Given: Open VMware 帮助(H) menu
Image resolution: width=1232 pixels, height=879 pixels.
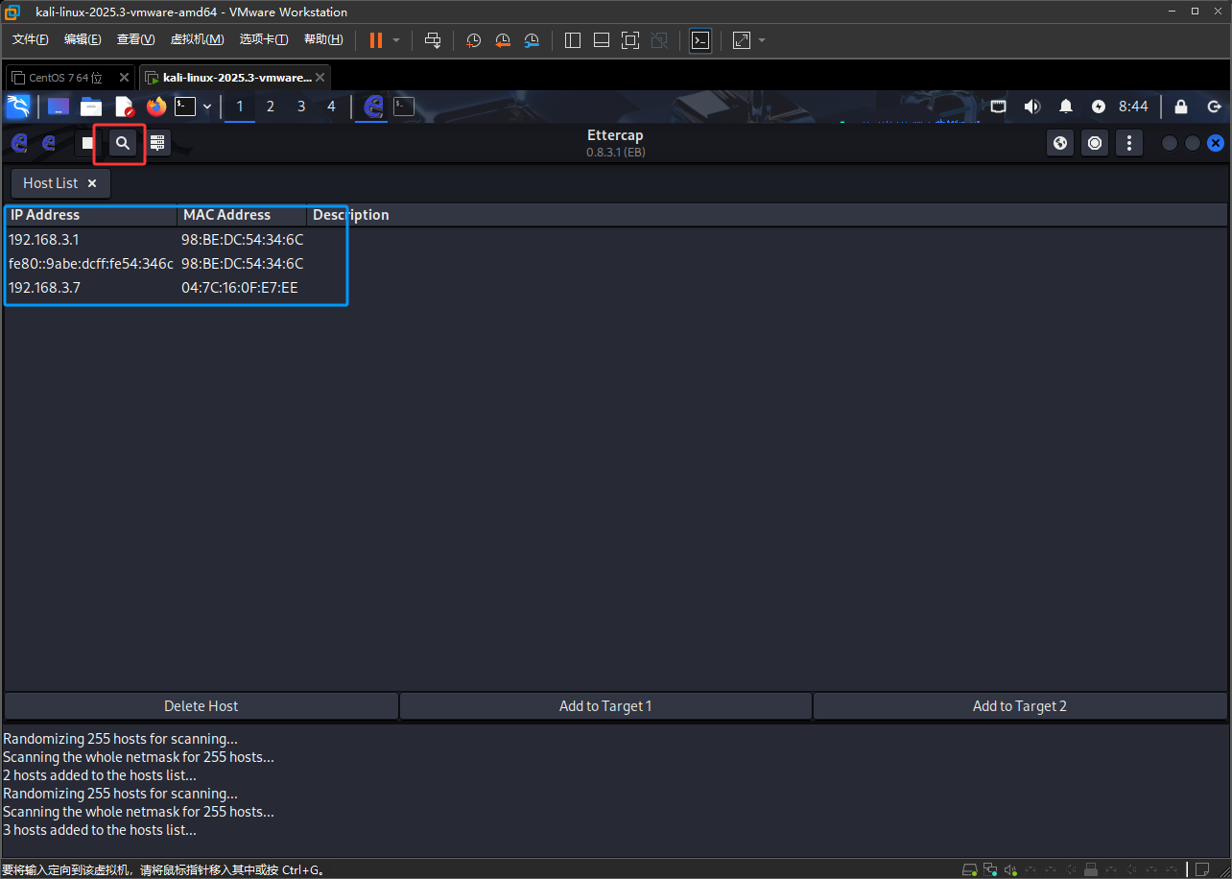Looking at the screenshot, I should coord(323,39).
